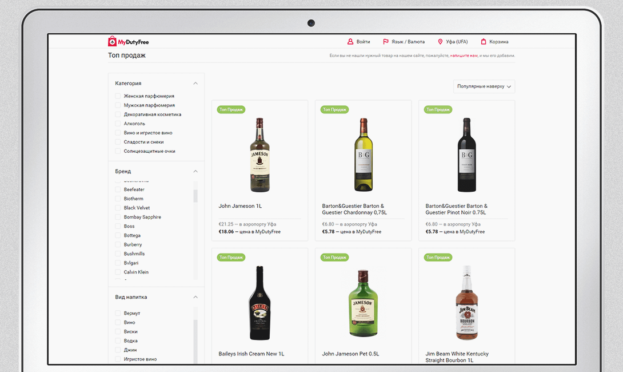
Task: Enable the Beefeater brand filter
Action: point(118,189)
